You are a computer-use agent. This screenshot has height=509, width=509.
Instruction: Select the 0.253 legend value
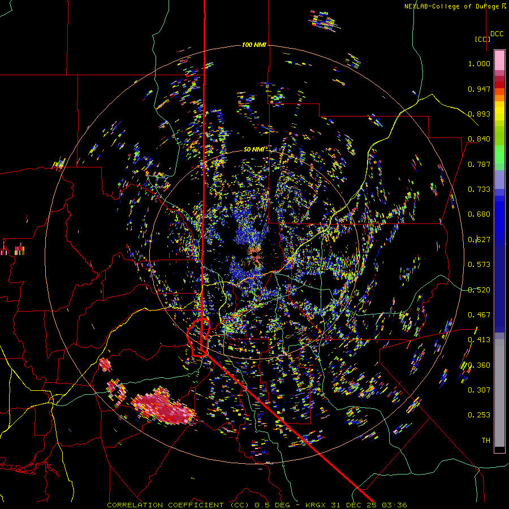click(479, 415)
